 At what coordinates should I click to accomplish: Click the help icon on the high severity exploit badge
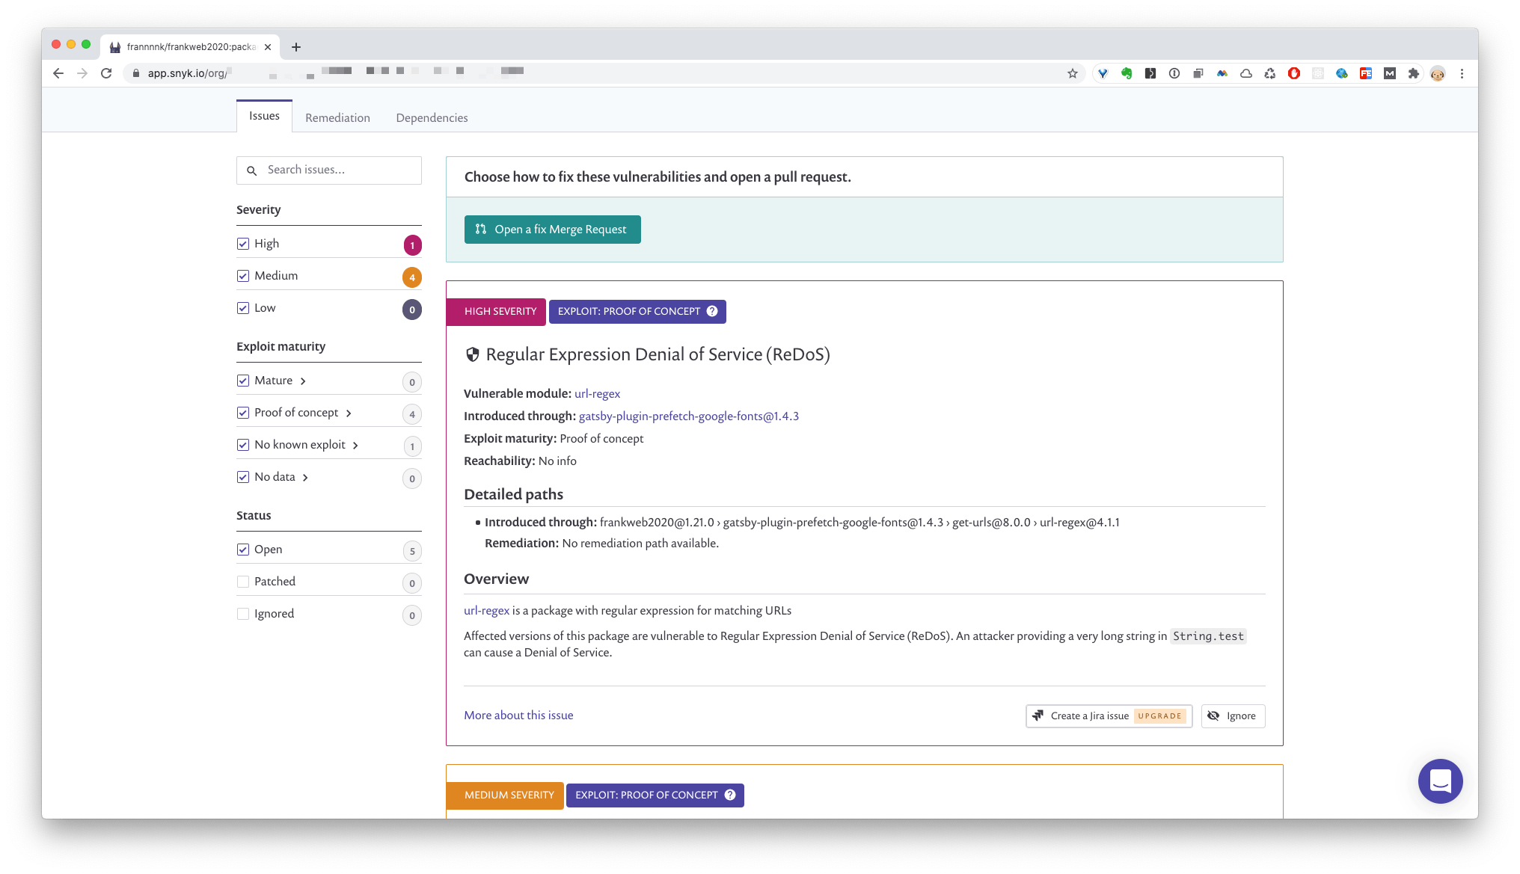(x=712, y=311)
